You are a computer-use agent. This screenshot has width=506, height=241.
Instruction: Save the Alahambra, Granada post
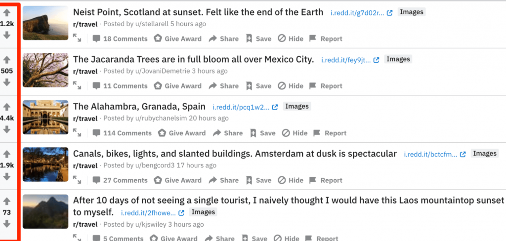point(262,133)
